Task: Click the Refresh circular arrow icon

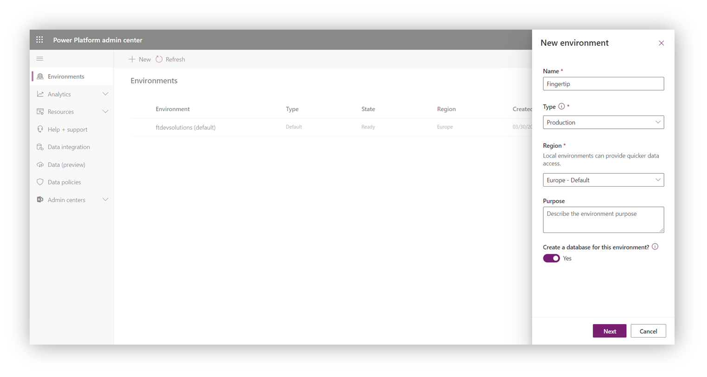Action: (x=159, y=59)
